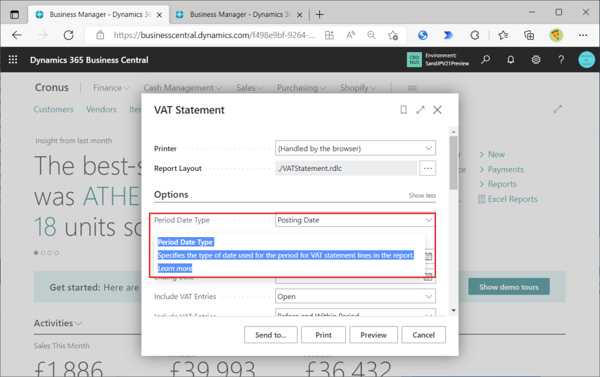The image size is (600, 377).
Task: Click the Print button
Action: pos(323,335)
